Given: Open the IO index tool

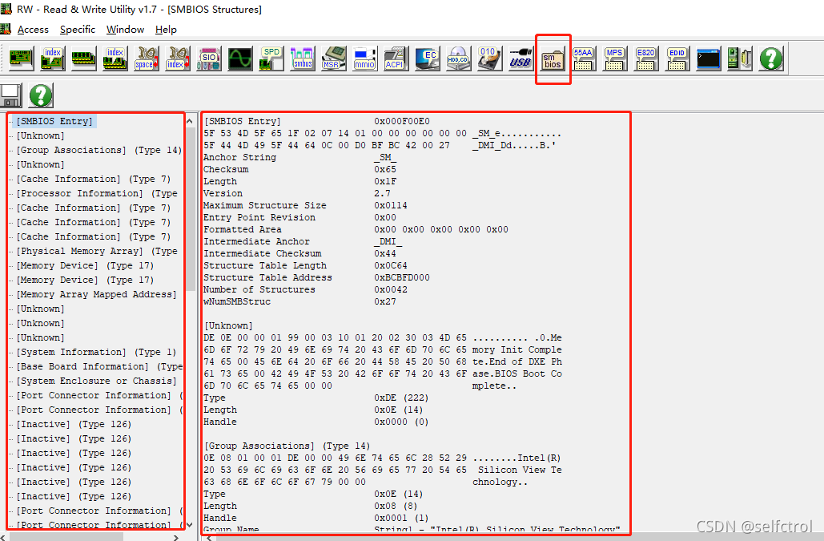Looking at the screenshot, I should pos(178,59).
